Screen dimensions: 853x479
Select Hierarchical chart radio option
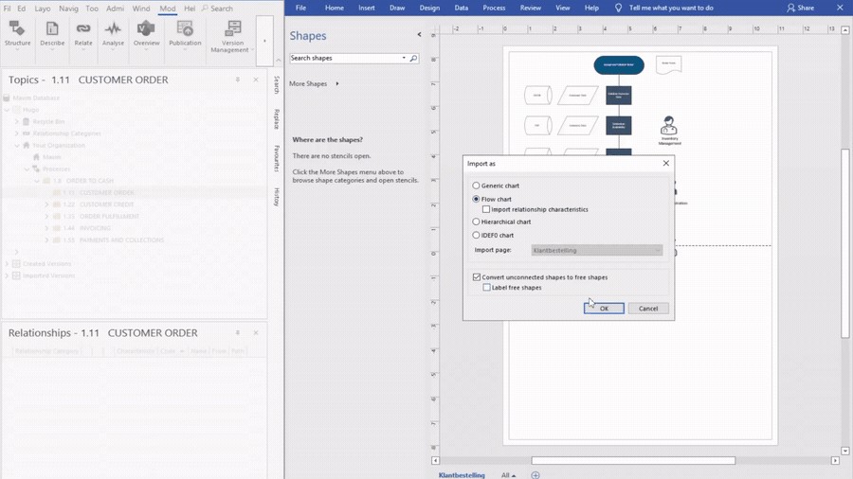pos(476,222)
